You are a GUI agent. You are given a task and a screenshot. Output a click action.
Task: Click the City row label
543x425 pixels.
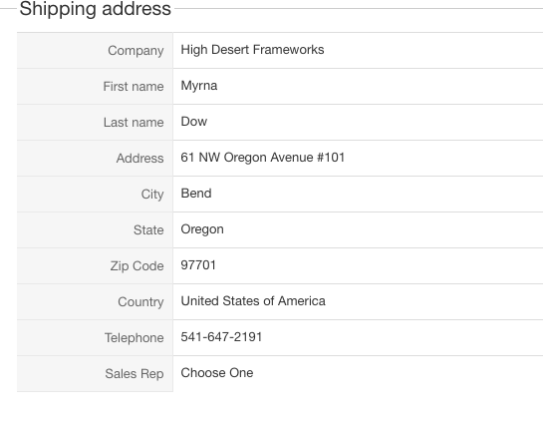click(x=152, y=195)
